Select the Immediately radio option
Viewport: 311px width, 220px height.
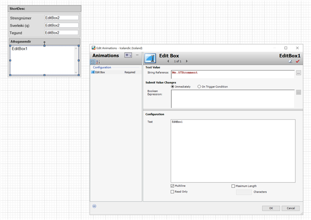(x=173, y=86)
